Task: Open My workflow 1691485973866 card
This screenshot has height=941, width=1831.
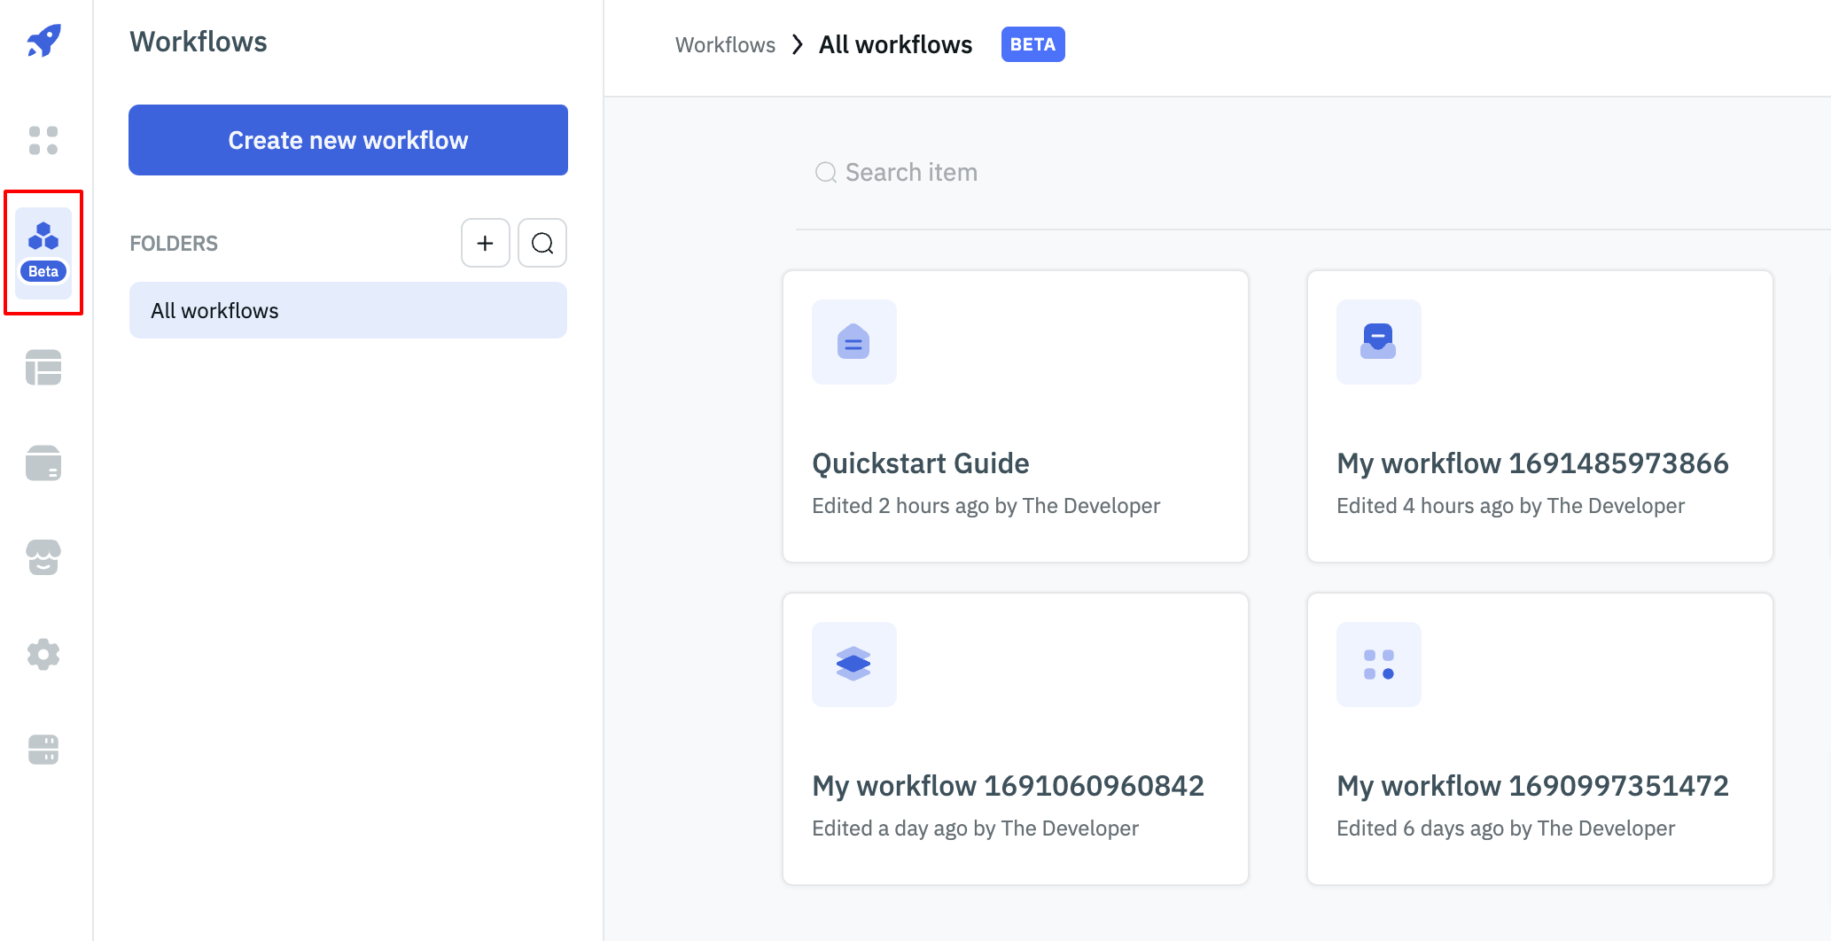Action: click(x=1539, y=416)
